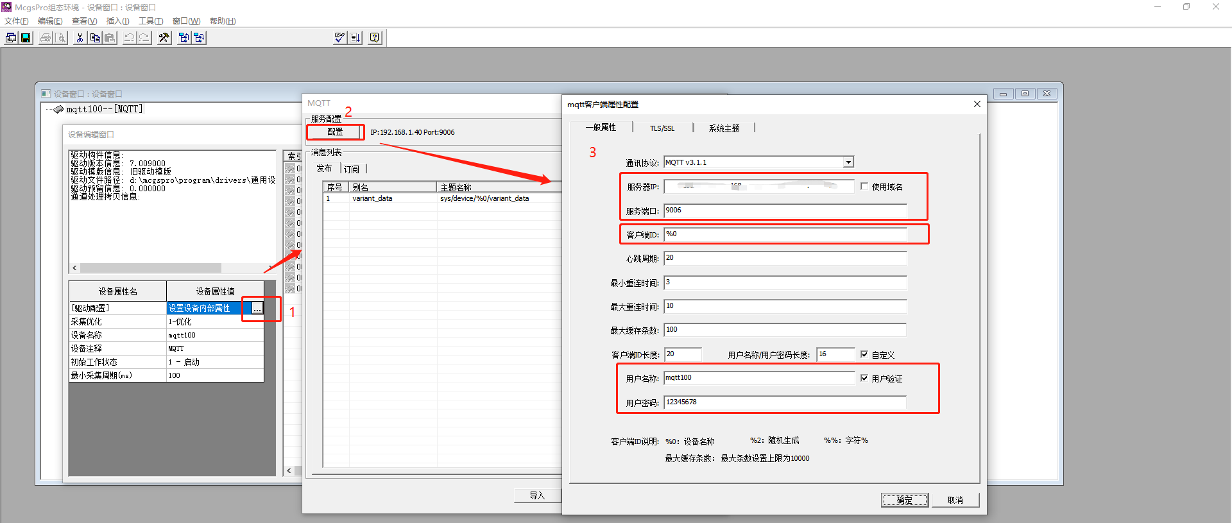Click the 确定 button
The width and height of the screenshot is (1232, 523).
point(904,500)
